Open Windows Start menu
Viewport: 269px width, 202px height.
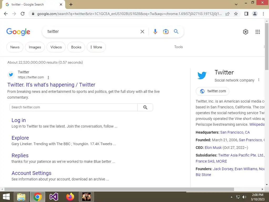(x=6, y=197)
